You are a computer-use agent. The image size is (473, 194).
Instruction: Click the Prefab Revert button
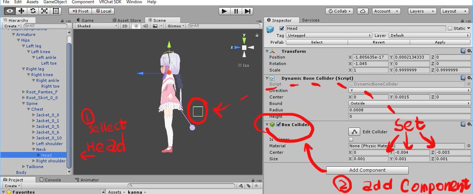(379, 42)
